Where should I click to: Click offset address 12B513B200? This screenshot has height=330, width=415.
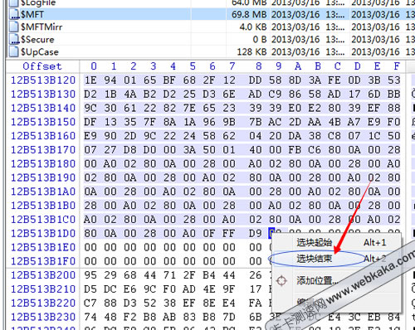pos(43,275)
